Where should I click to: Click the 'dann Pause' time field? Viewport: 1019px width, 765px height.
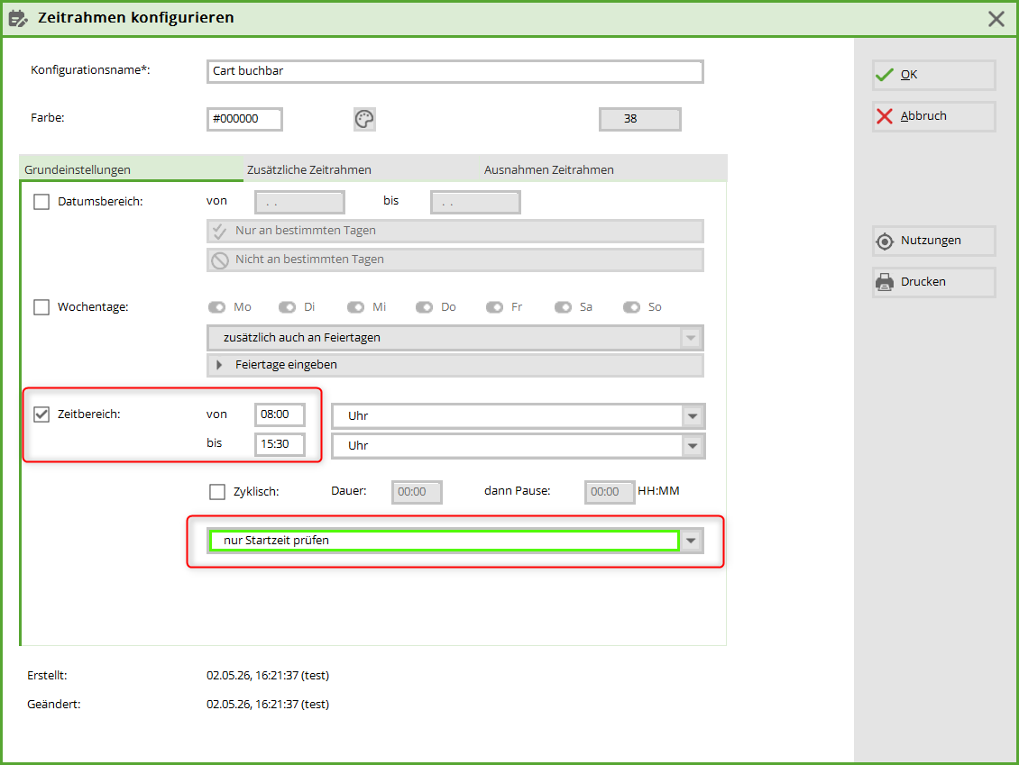610,492
